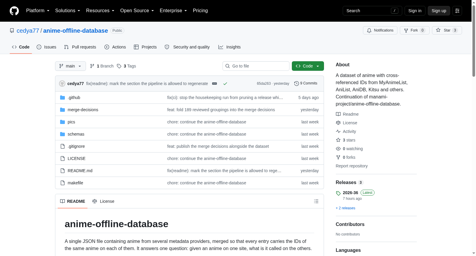Image resolution: width=476 pixels, height=256 pixels.
Task: Open the Pricing link
Action: click(x=200, y=11)
